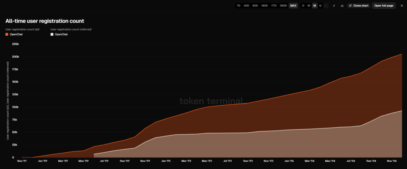This screenshot has width=407, height=169.
Task: Click the white OpenChat referred legend swatch
Action: (x=52, y=35)
